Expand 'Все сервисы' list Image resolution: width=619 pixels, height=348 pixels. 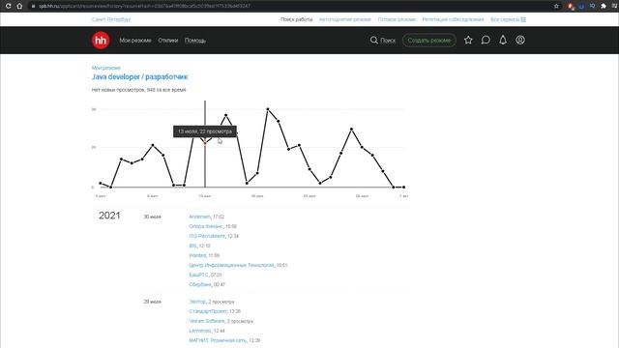coord(508,19)
